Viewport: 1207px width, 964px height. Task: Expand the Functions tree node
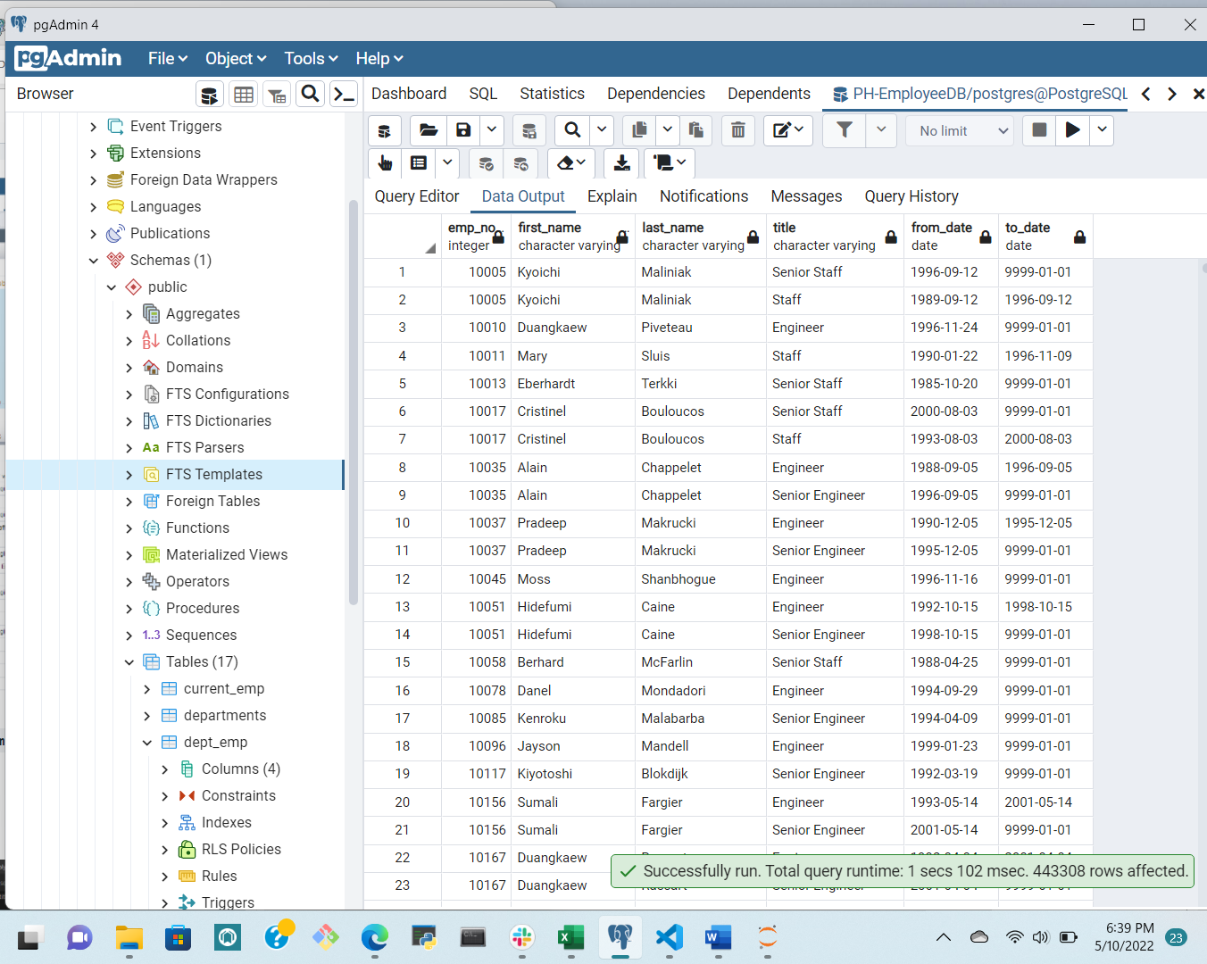tap(129, 528)
